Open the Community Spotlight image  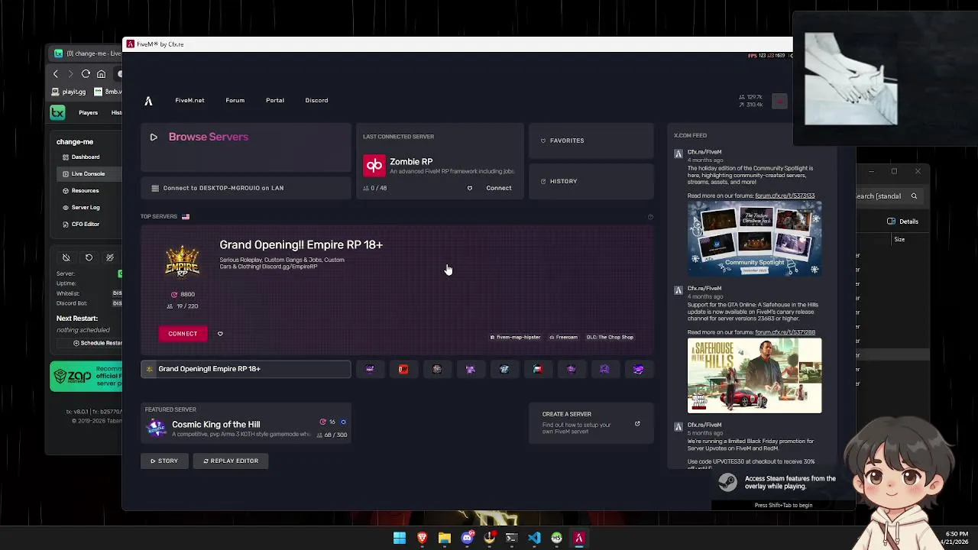(754, 239)
